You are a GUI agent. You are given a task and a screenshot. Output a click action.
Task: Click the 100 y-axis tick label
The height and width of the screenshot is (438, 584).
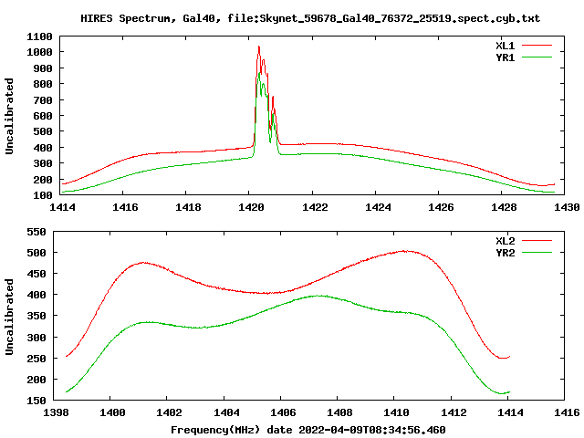coord(43,195)
